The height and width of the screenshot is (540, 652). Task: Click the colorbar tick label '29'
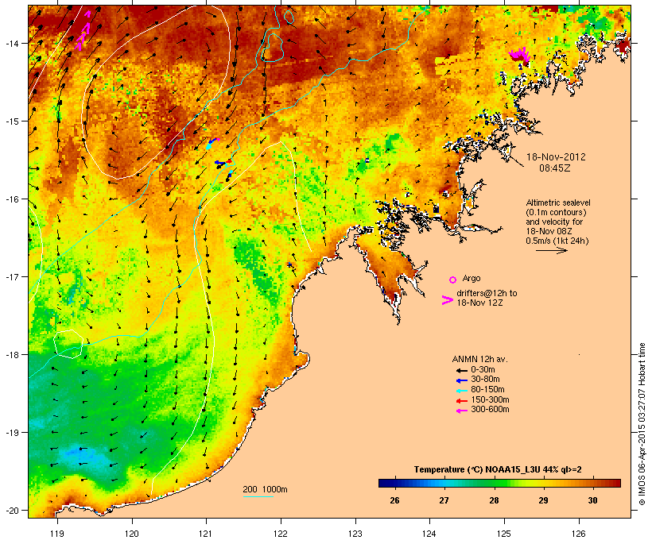point(543,500)
